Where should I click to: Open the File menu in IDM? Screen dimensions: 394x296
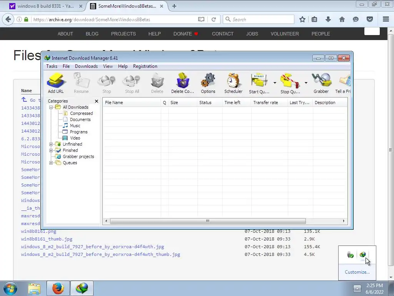coord(66,66)
